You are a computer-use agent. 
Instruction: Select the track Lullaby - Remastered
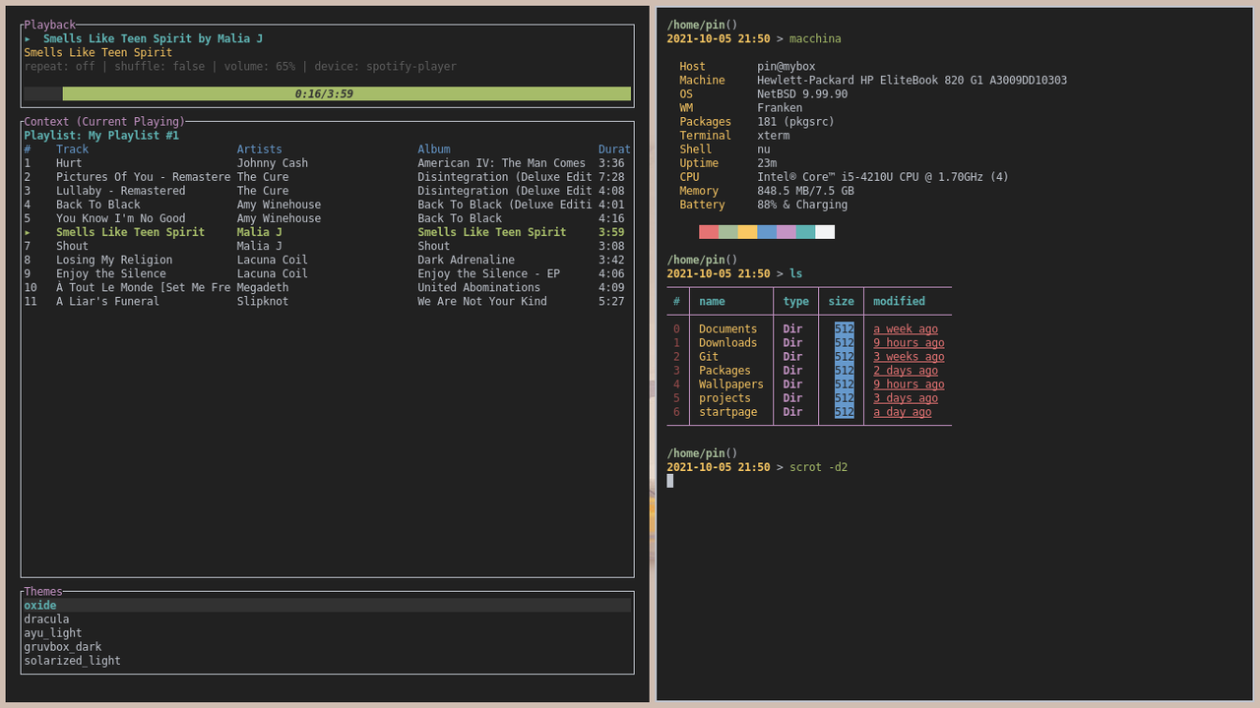pos(327,191)
